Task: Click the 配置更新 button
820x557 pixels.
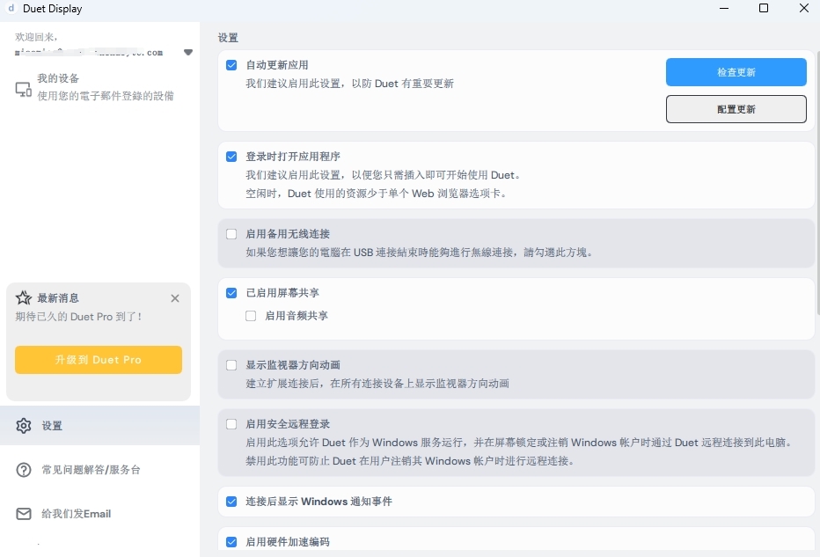Action: coord(736,109)
